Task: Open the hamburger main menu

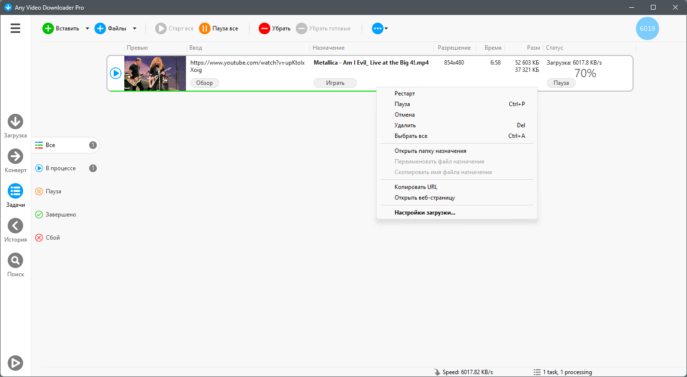Action: 15,28
